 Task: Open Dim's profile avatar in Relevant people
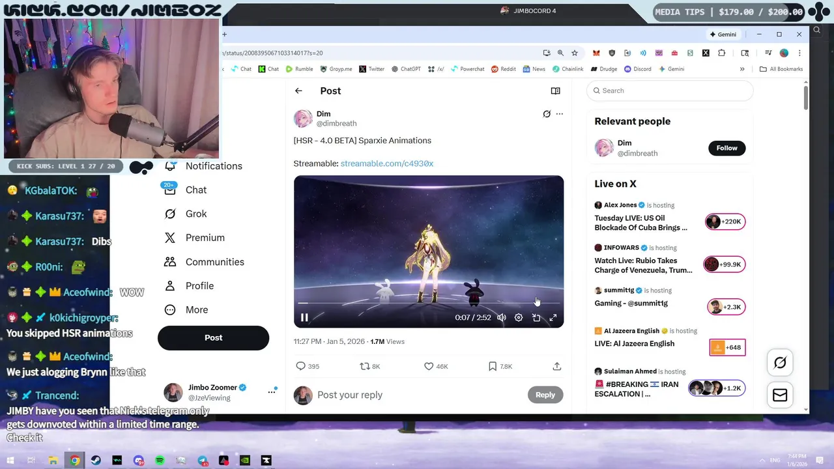point(604,148)
